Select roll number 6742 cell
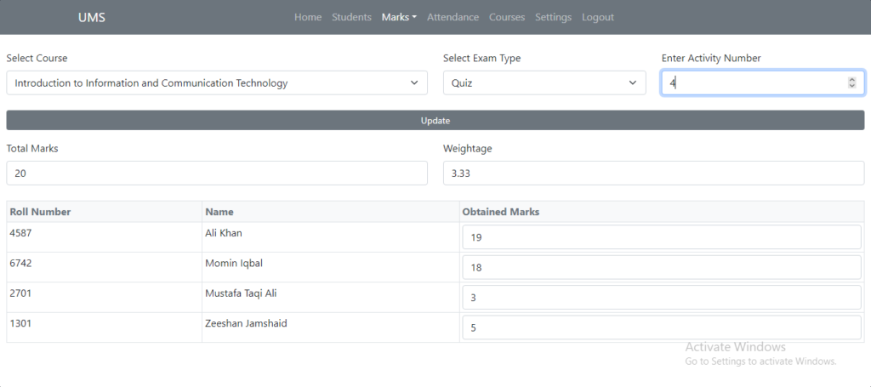The width and height of the screenshot is (871, 387). (x=105, y=268)
